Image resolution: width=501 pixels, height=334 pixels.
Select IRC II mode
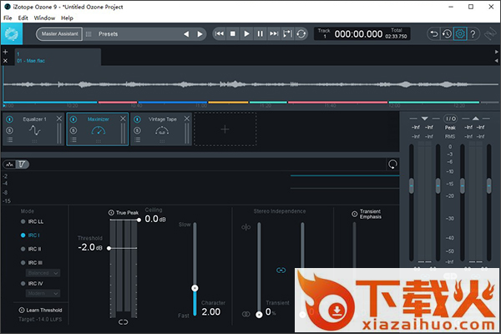23,249
